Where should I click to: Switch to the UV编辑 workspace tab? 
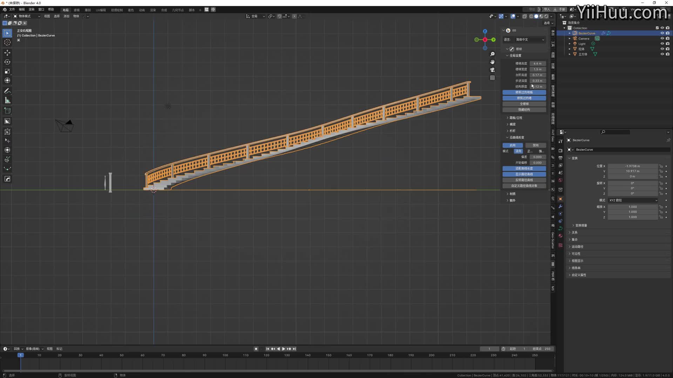coord(101,10)
